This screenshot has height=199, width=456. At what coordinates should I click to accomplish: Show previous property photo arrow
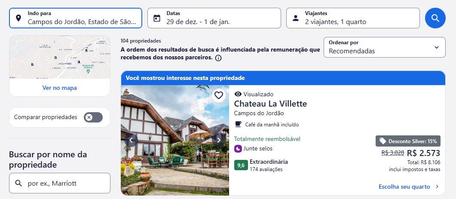click(x=131, y=140)
